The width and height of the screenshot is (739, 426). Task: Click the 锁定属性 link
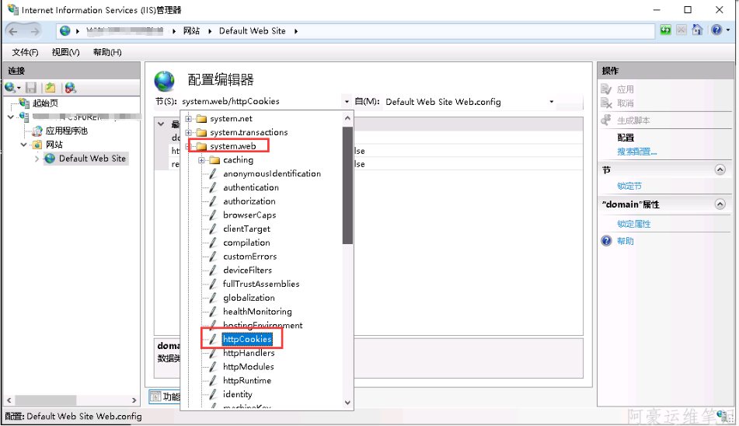(633, 224)
